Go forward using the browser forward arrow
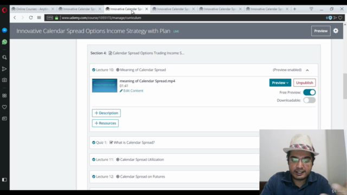 [x=23, y=18]
